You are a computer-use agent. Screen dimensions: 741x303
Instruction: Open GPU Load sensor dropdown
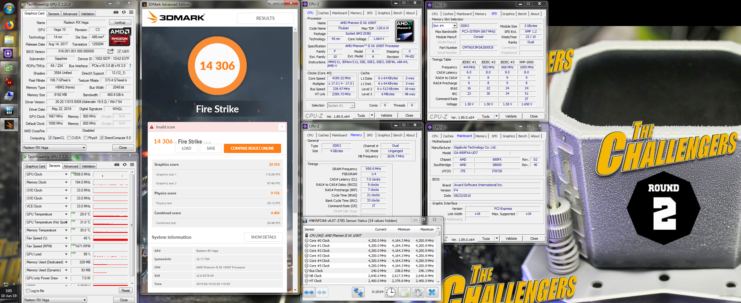[x=66, y=254]
